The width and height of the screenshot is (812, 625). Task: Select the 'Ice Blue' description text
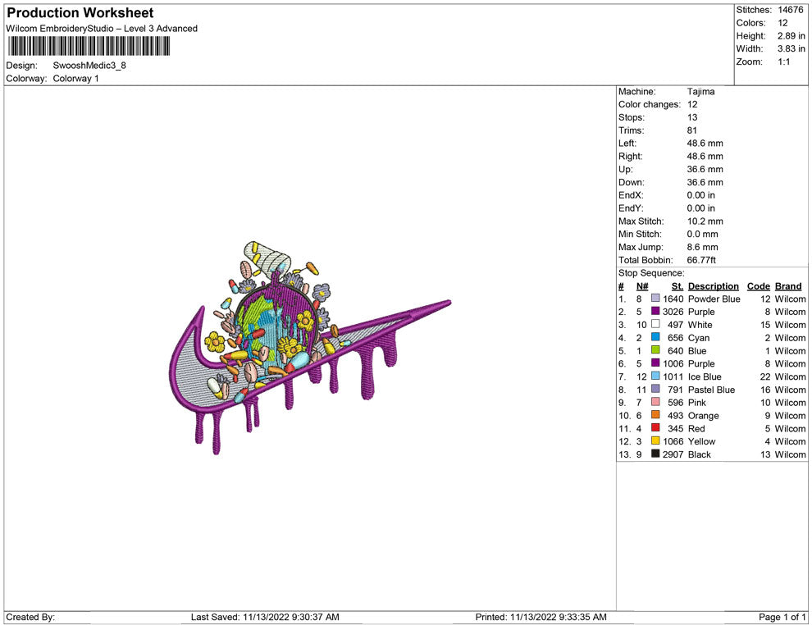705,376
